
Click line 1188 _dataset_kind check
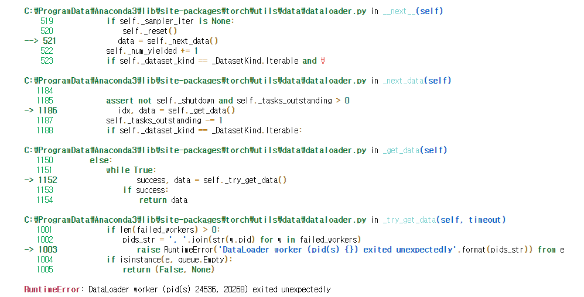[204, 130]
